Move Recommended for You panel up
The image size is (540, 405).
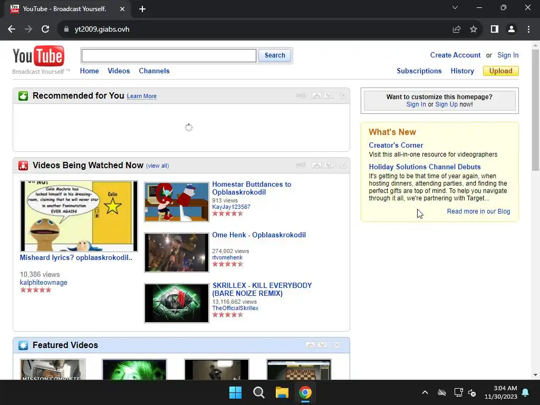316,95
